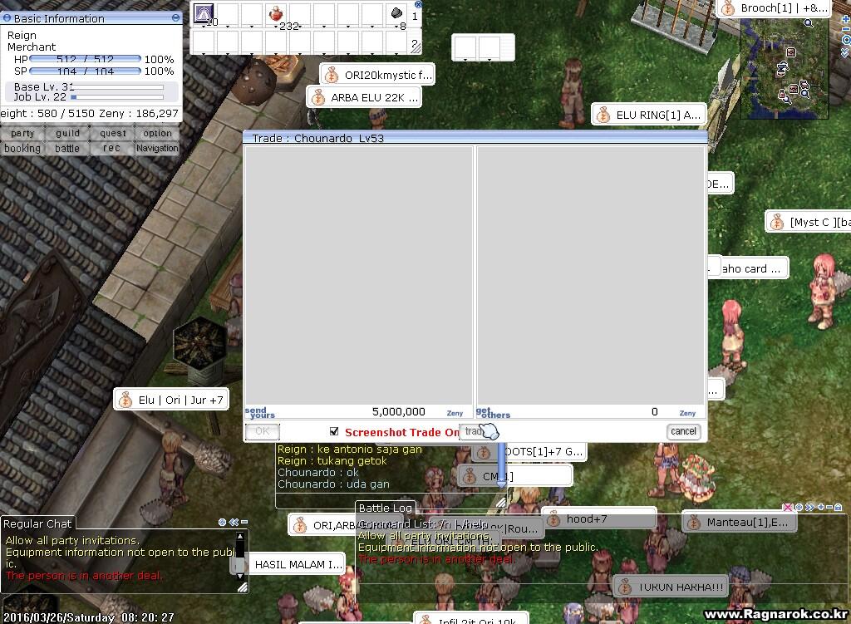Cancel the trade with Chounardo
The image size is (851, 624).
point(683,431)
